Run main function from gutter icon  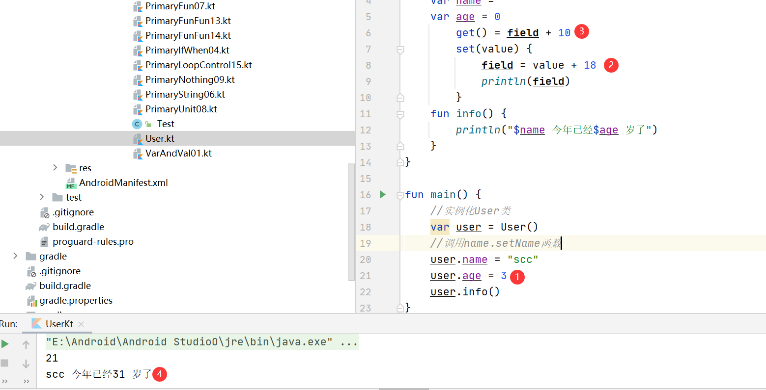(383, 195)
